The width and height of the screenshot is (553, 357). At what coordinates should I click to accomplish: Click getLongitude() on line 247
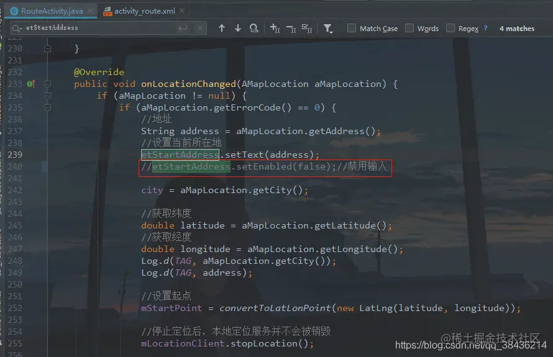359,249
